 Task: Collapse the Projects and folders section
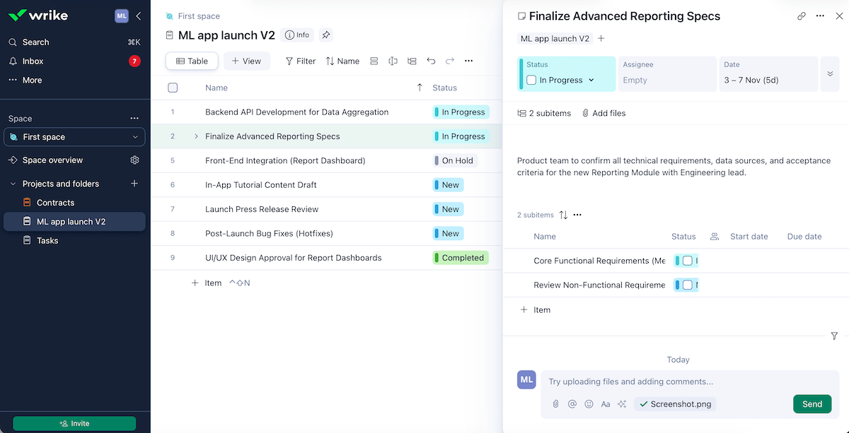coord(13,184)
